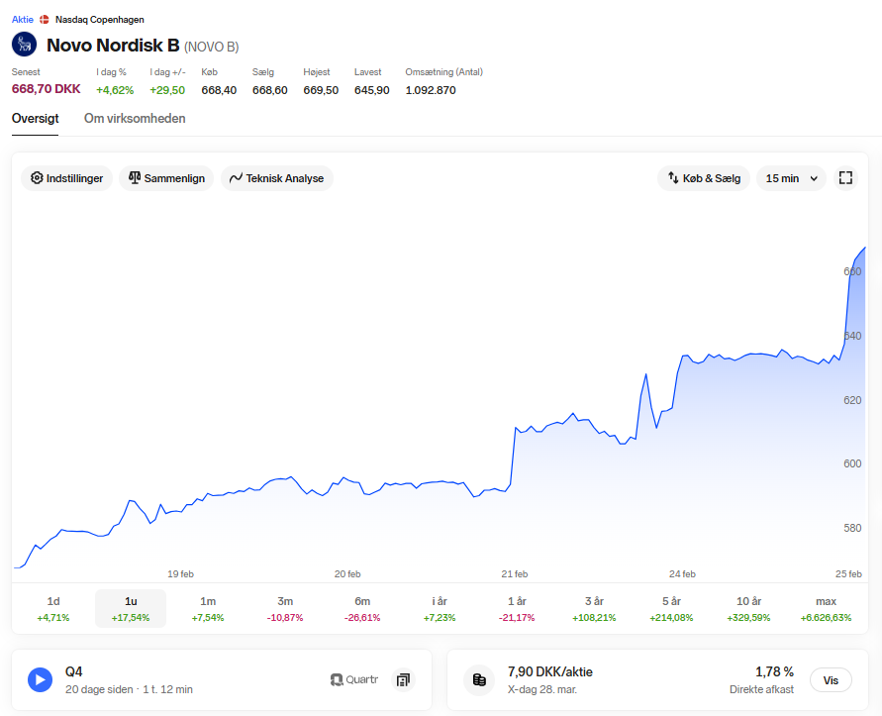Image resolution: width=882 pixels, height=716 pixels.
Task: Click the +4,62% daily change value
Action: coord(115,90)
